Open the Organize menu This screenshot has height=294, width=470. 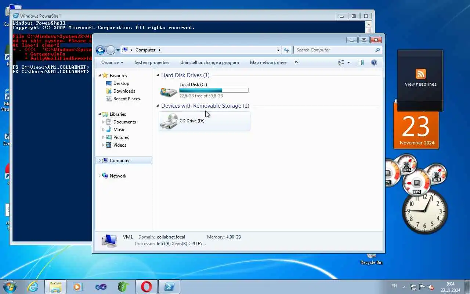point(112,62)
